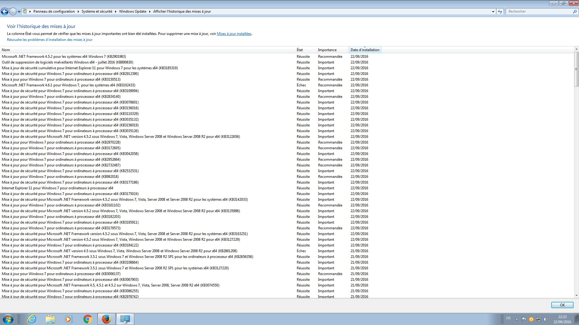Sort by the Importance column header
The height and width of the screenshot is (325, 579).
[332, 50]
